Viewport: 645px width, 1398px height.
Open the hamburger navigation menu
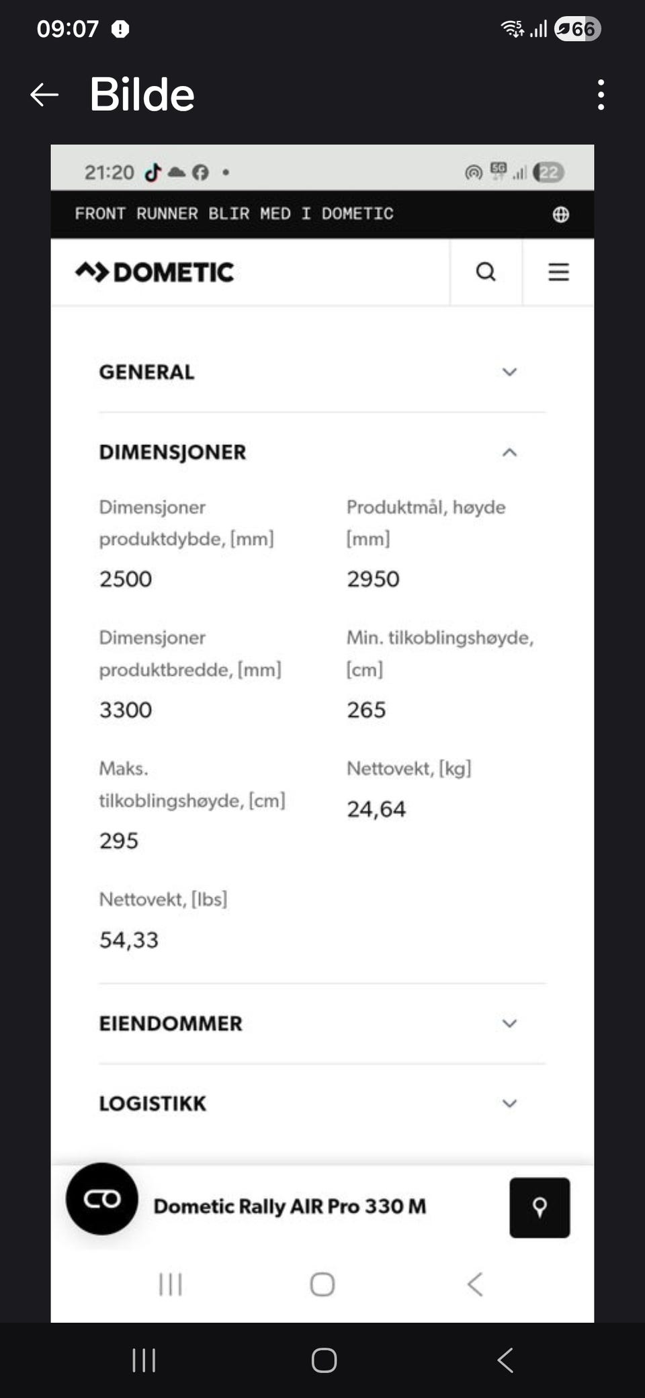click(x=558, y=272)
